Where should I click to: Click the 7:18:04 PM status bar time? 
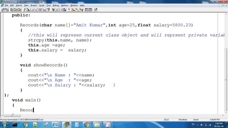click(x=214, y=119)
